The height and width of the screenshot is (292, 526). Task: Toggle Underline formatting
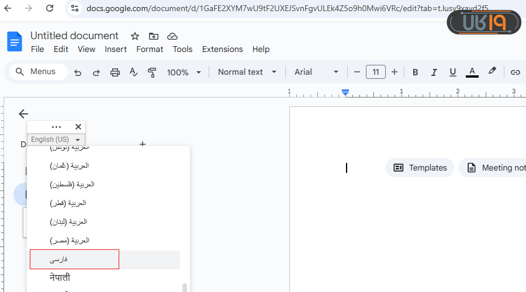point(452,72)
